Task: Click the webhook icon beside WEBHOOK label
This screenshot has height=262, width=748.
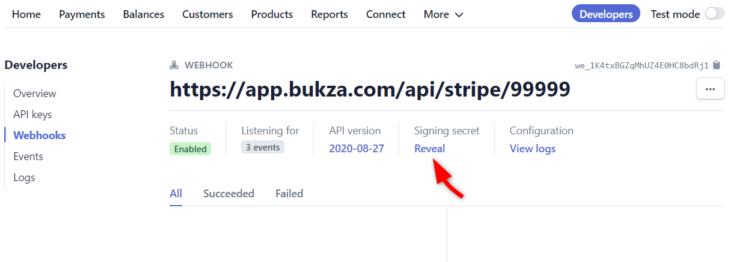Action: point(174,65)
